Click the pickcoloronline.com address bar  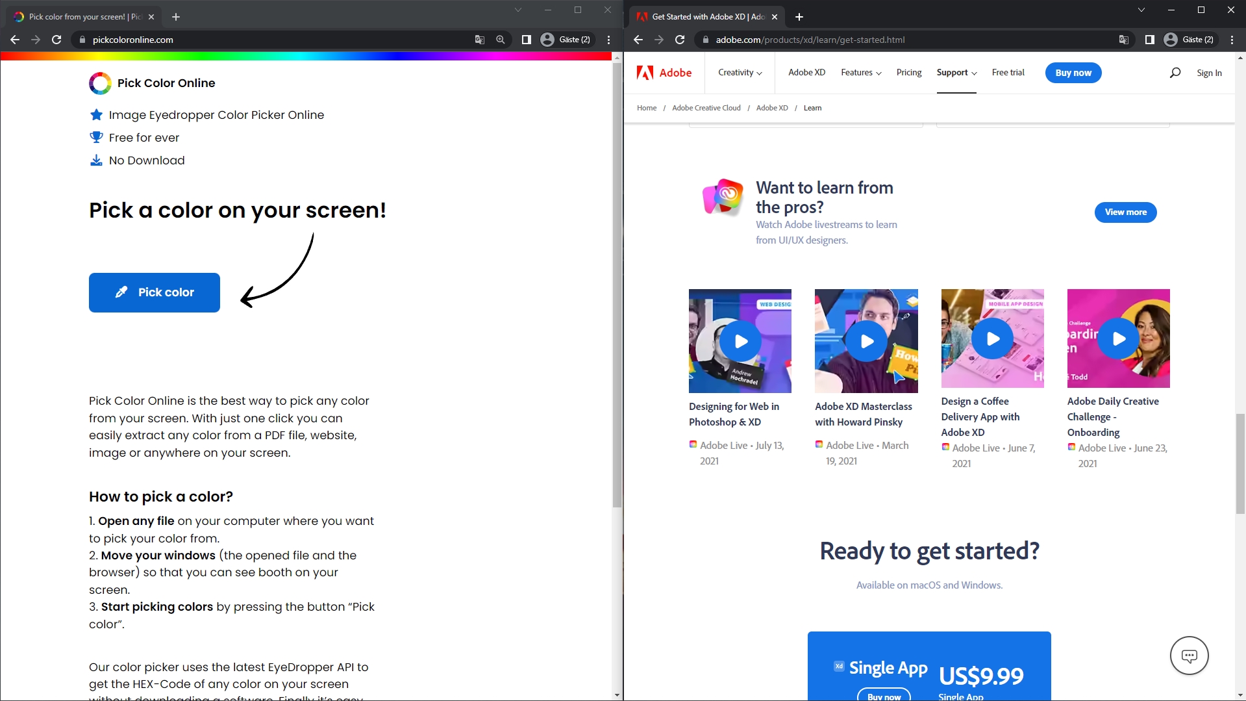pyautogui.click(x=273, y=40)
